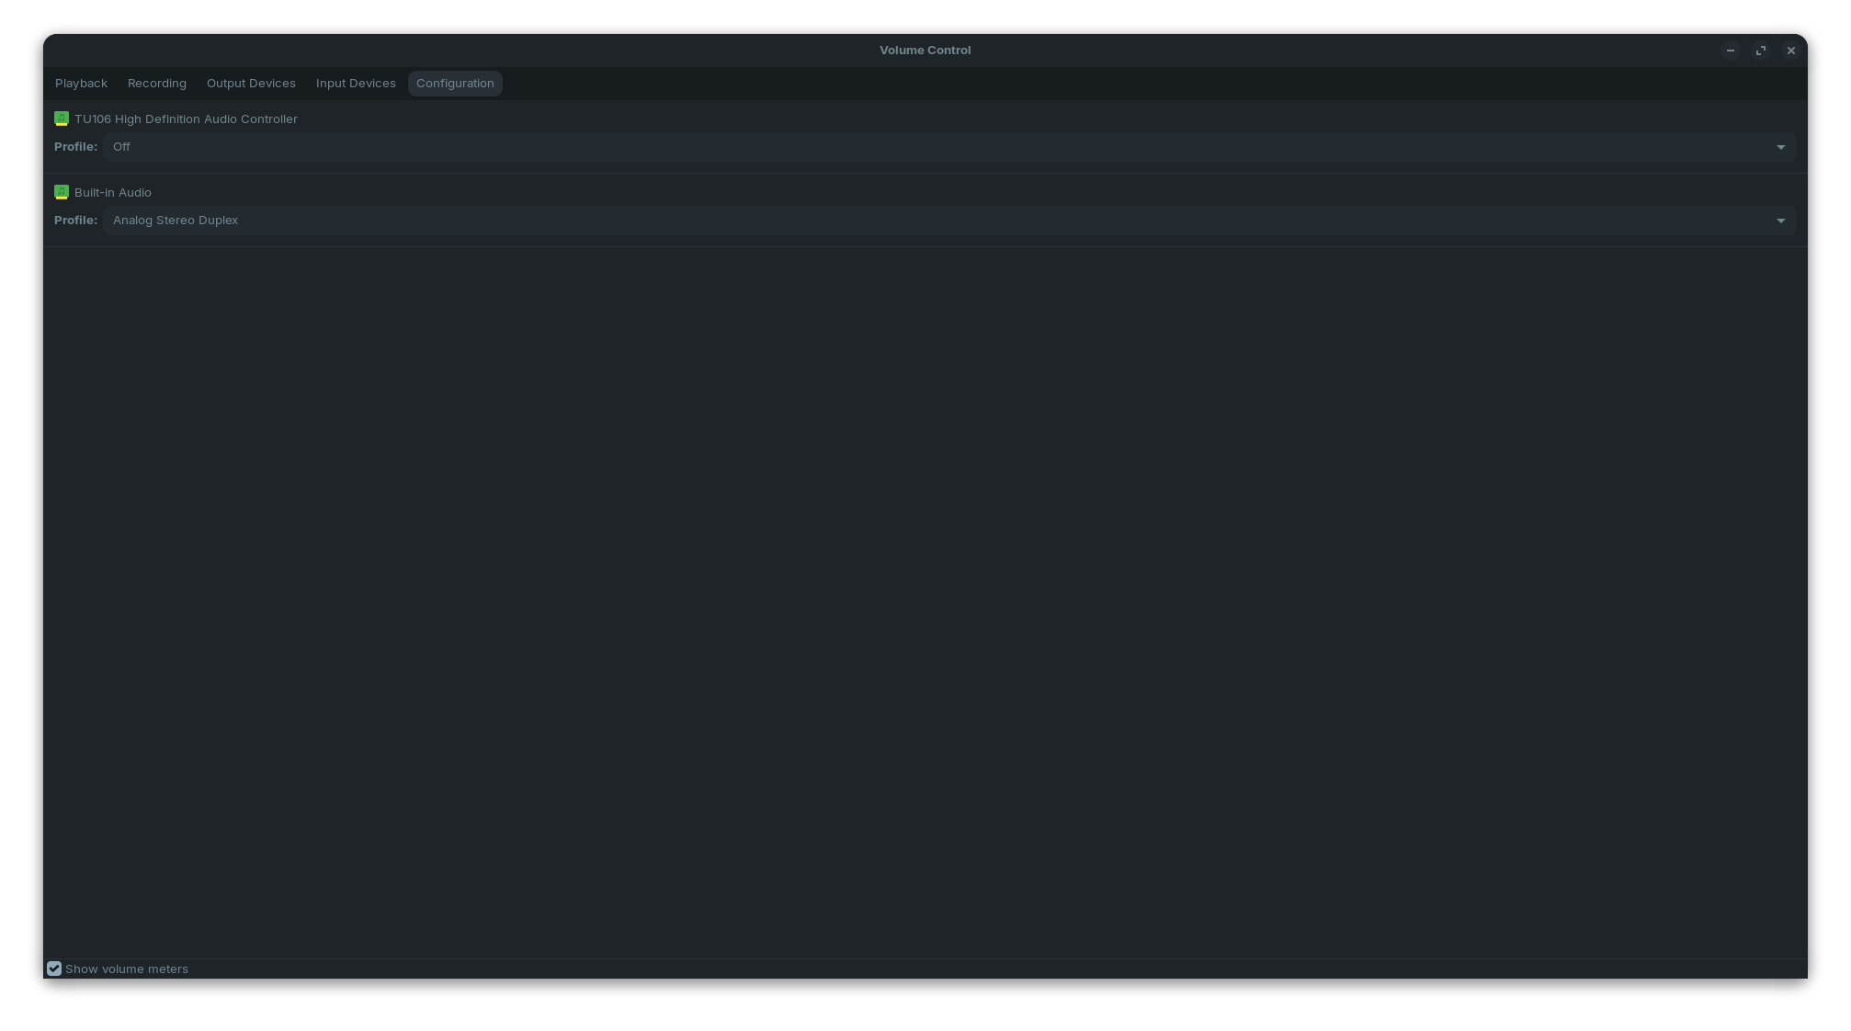
Task: Switch to the Playback tab
Action: tap(81, 84)
